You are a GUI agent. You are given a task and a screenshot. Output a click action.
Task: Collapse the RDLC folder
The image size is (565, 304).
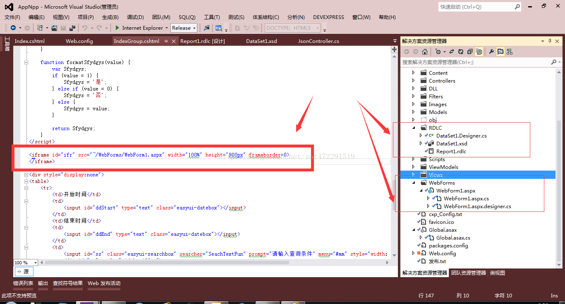[413, 128]
